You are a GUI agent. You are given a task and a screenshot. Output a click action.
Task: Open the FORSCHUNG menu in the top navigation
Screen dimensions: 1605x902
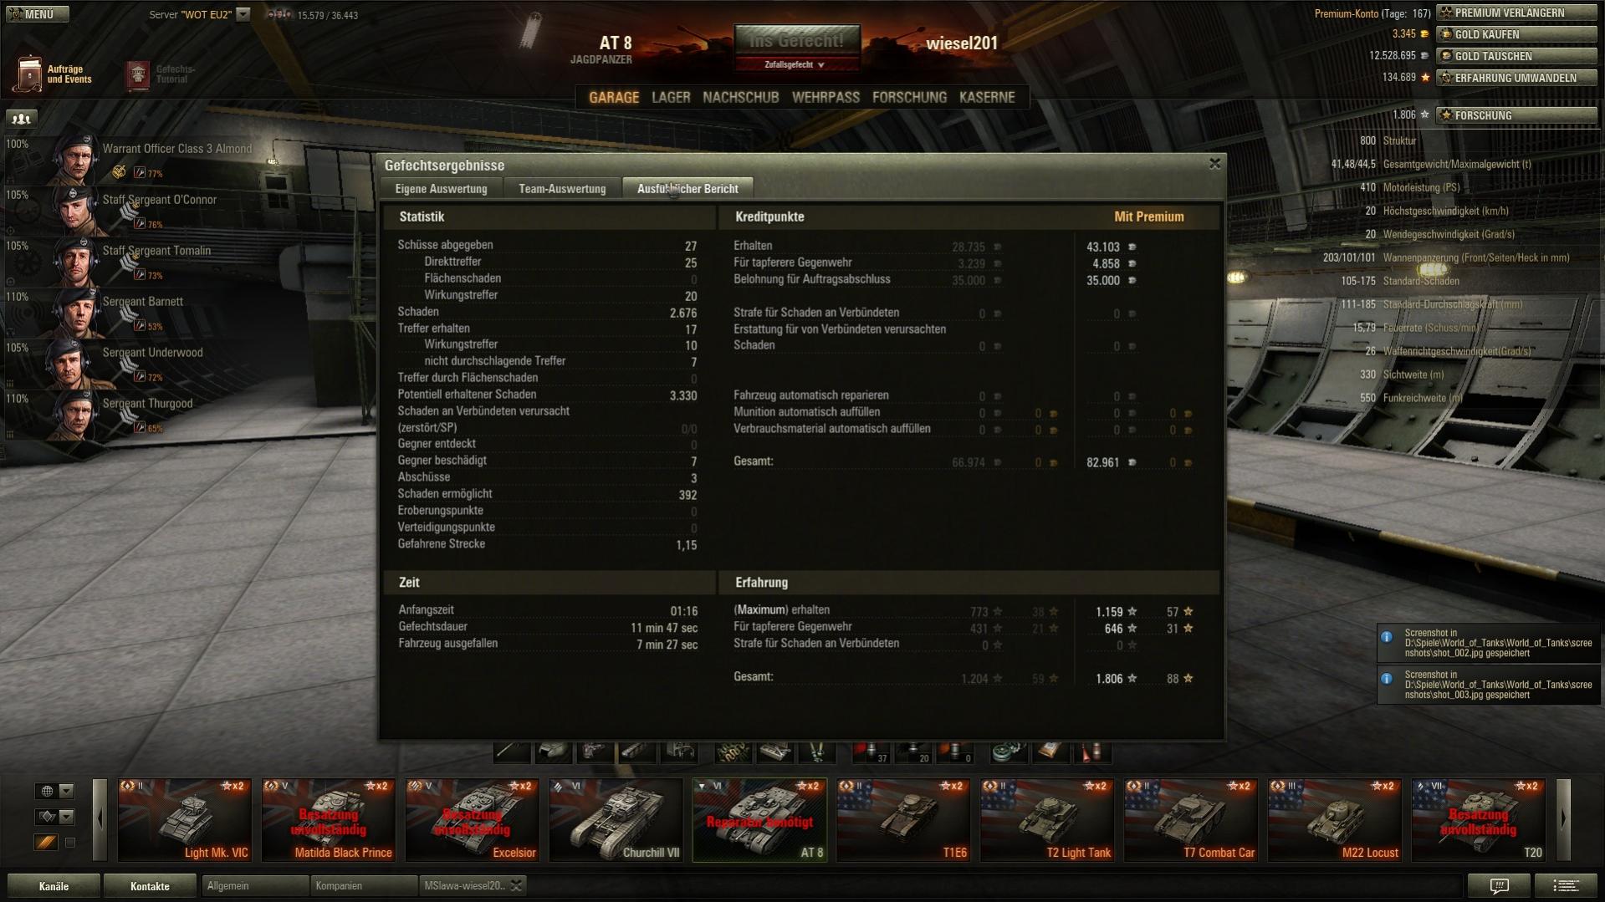909,97
